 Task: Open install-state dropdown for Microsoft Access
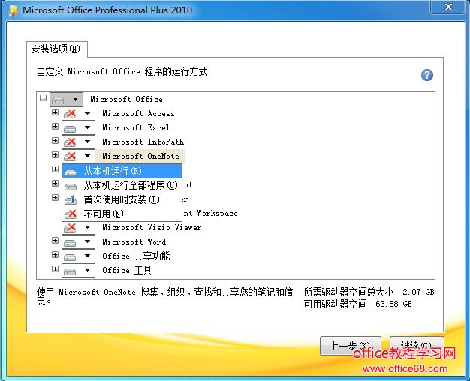click(x=79, y=113)
